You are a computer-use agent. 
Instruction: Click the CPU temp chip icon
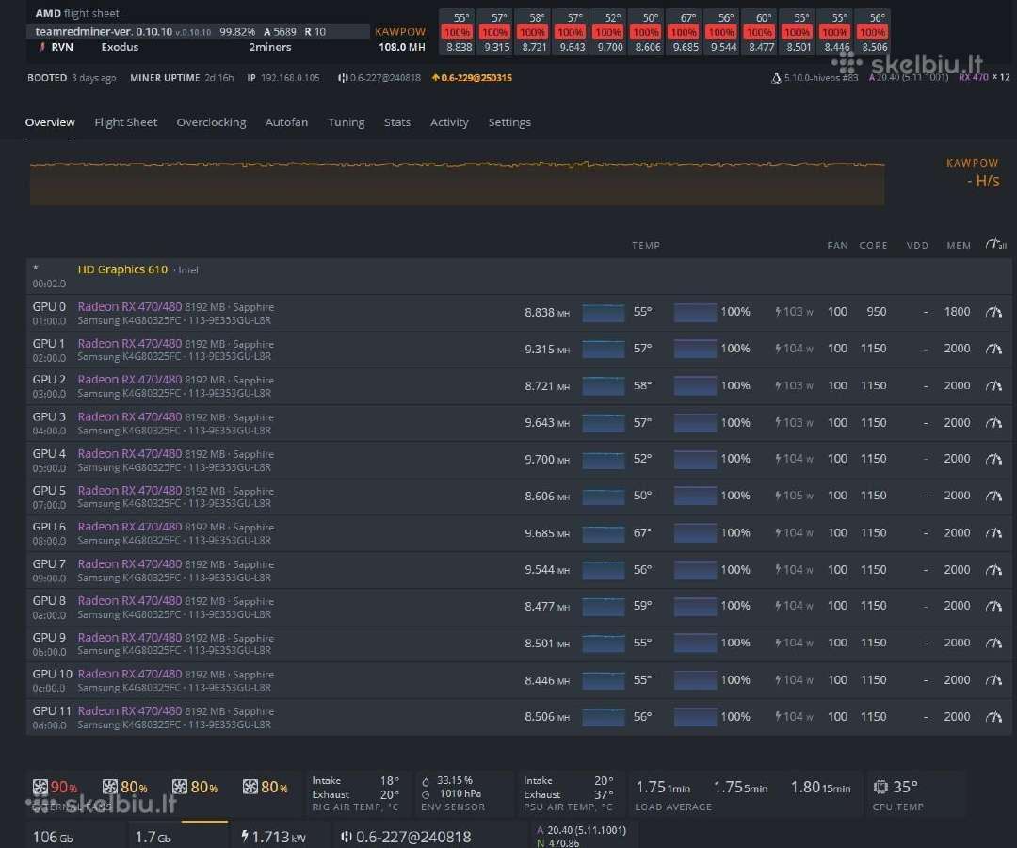point(880,787)
